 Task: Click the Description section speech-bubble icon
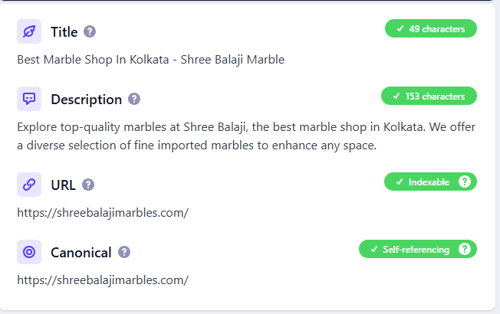[x=29, y=99]
